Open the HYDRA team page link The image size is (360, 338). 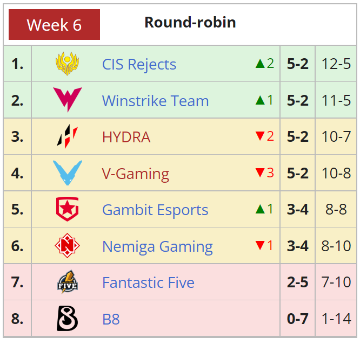(x=126, y=137)
